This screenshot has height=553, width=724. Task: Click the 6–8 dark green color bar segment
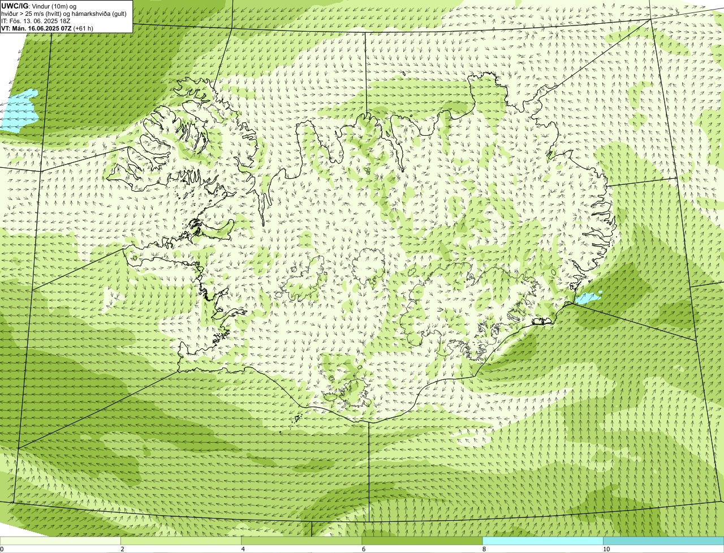pos(422,541)
